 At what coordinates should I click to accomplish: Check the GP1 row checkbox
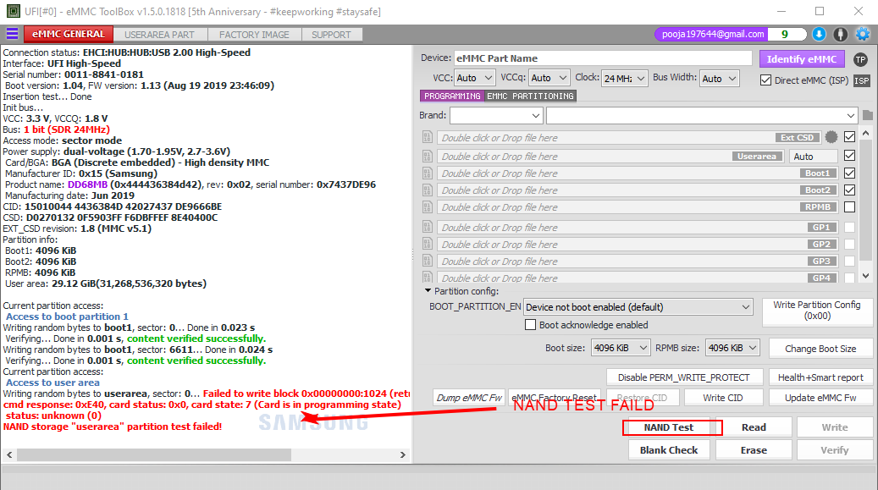tap(849, 228)
